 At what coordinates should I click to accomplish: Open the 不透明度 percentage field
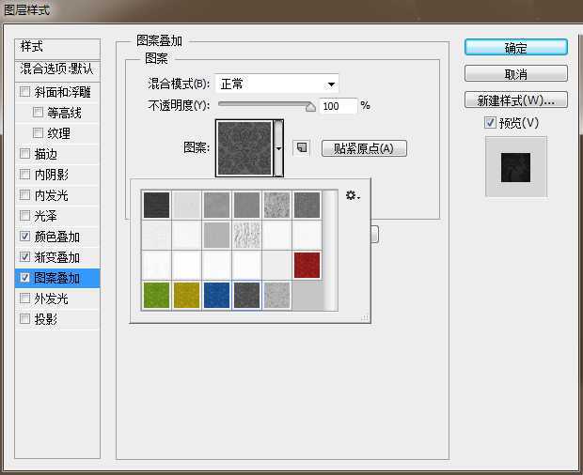coord(338,106)
